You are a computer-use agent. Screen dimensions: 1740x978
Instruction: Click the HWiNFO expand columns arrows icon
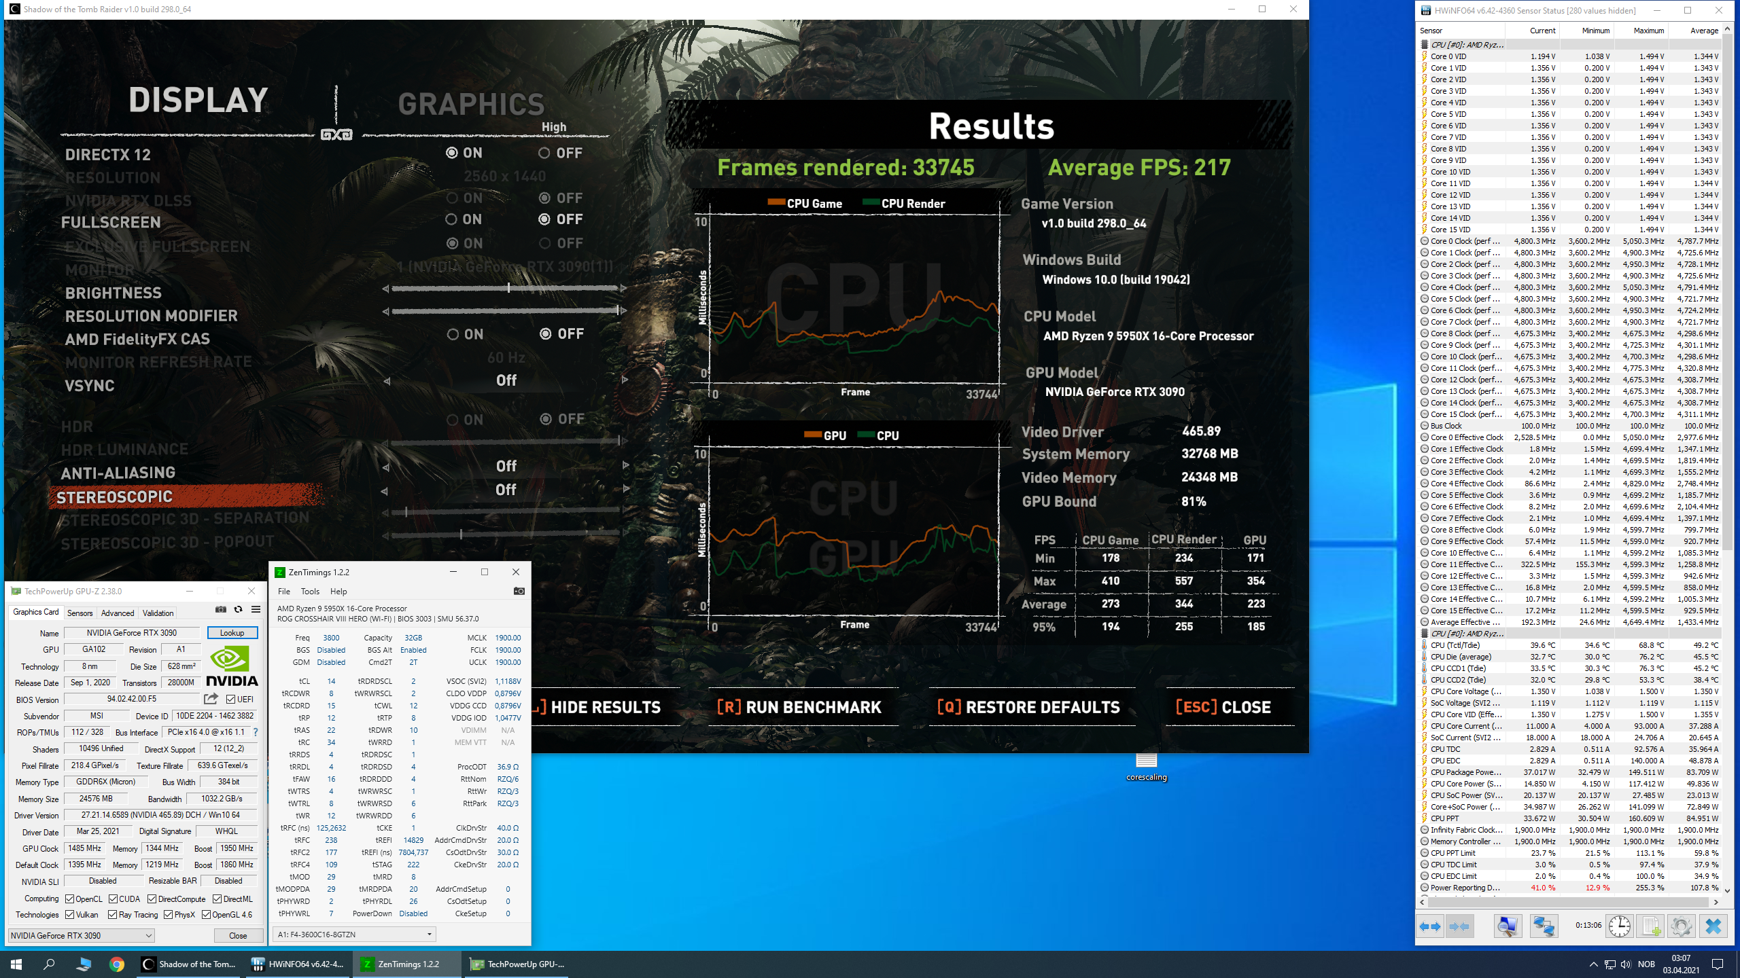1430,926
